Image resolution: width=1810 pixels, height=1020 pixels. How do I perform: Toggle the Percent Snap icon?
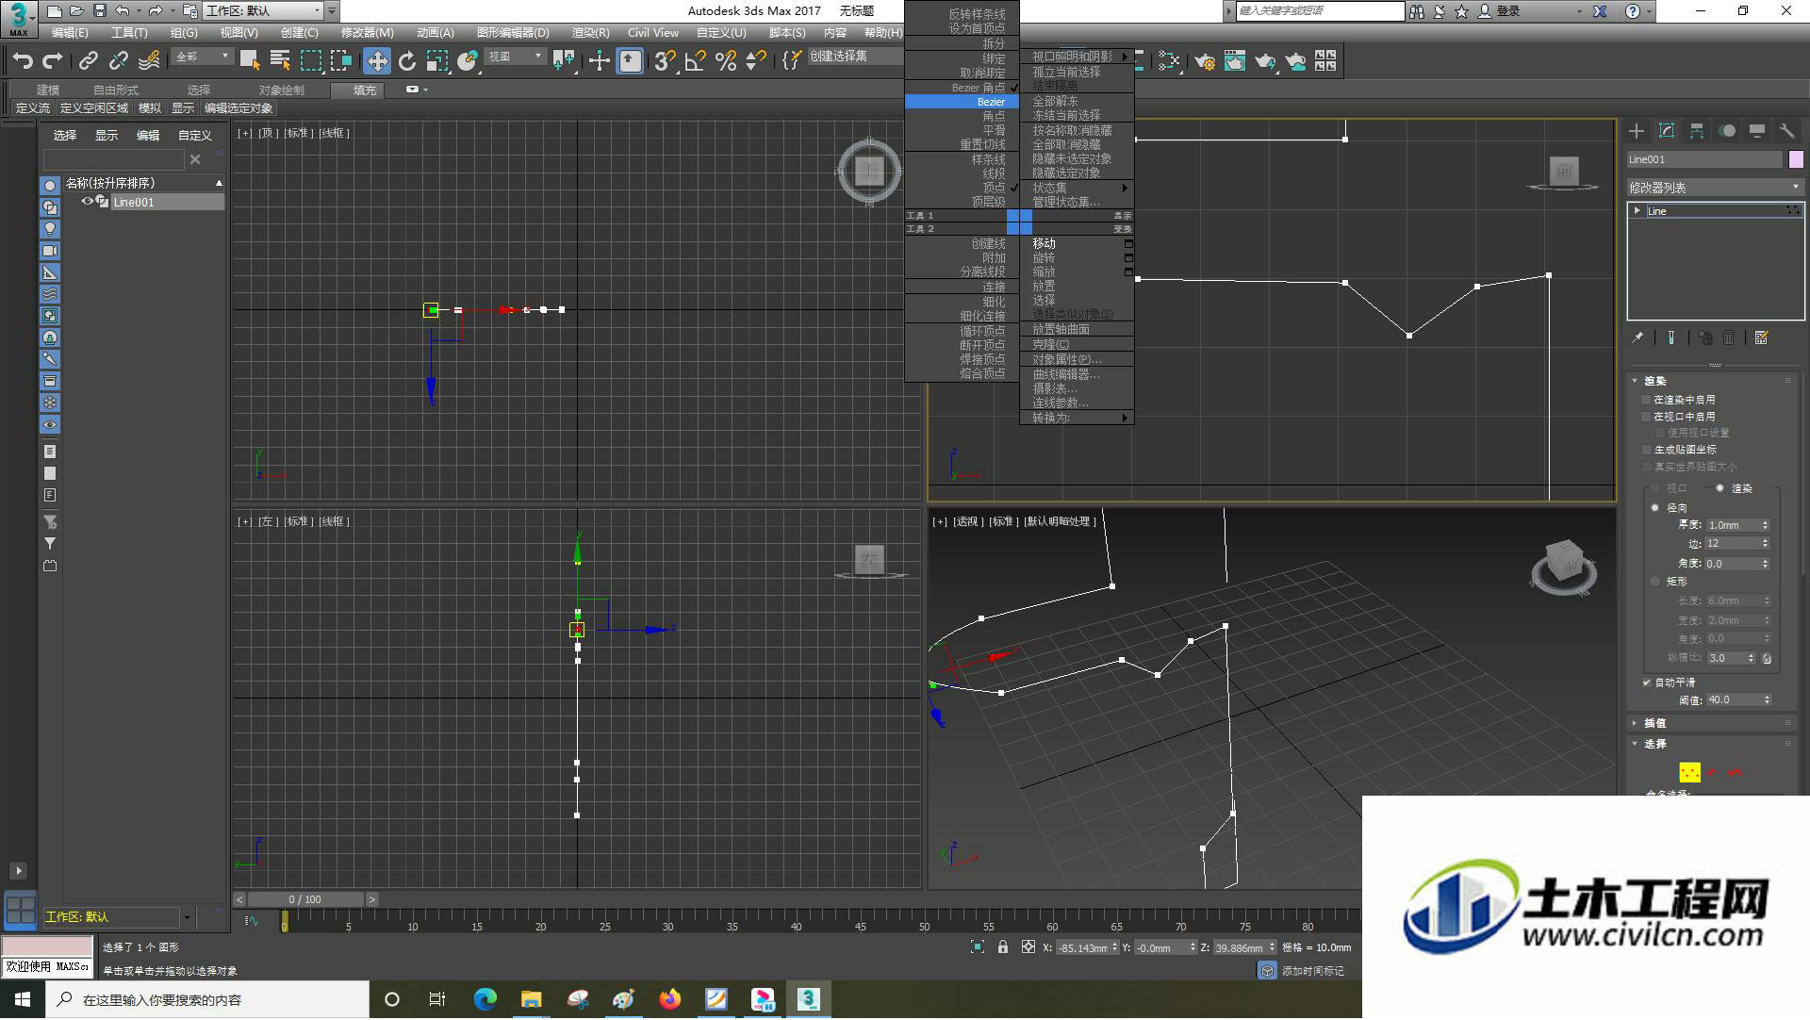coord(726,61)
